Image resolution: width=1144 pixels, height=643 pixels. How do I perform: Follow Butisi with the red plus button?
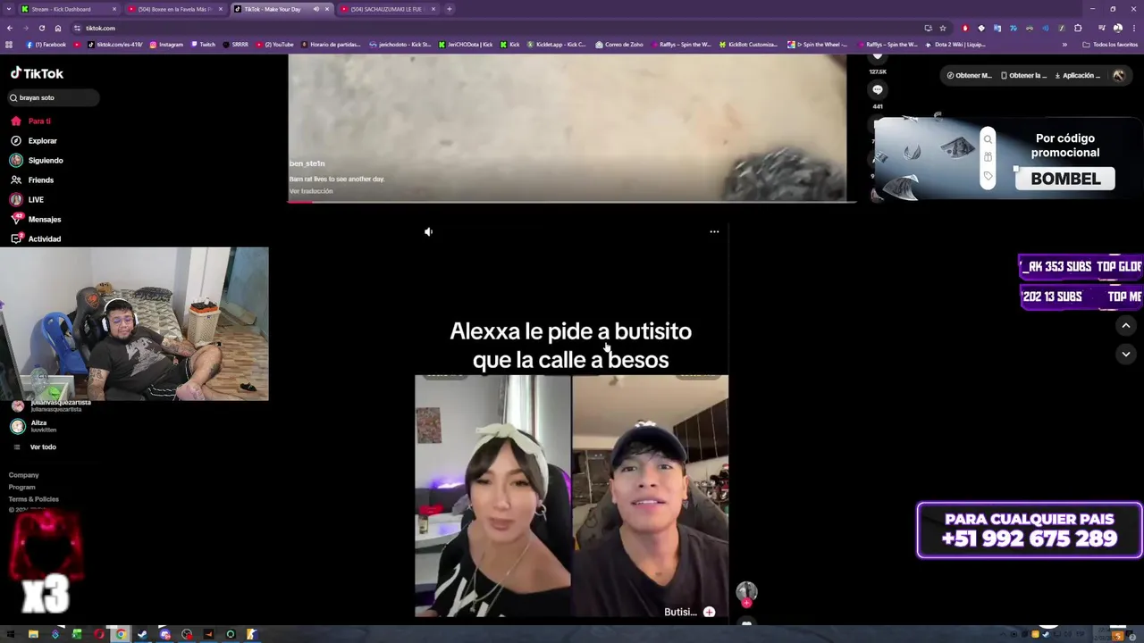click(709, 612)
